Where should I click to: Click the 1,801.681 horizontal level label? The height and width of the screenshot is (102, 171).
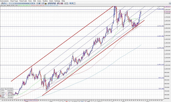point(161,9)
